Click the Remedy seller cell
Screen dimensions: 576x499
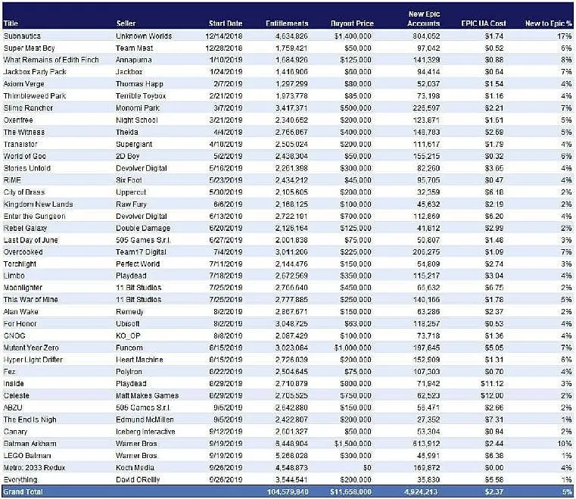click(129, 312)
